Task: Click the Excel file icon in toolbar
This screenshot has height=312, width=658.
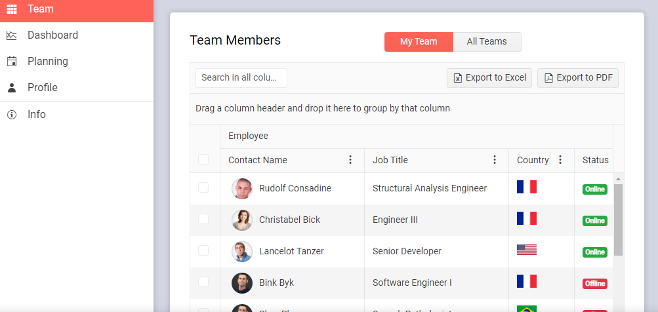Action: tap(458, 78)
